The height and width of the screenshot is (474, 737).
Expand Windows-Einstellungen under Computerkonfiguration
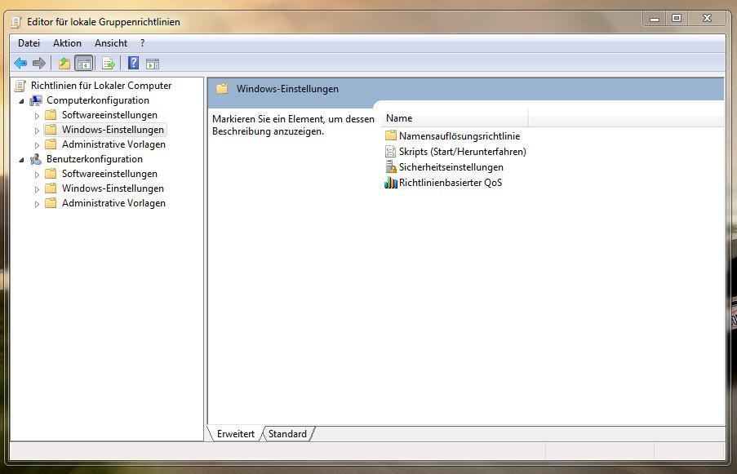click(x=37, y=131)
